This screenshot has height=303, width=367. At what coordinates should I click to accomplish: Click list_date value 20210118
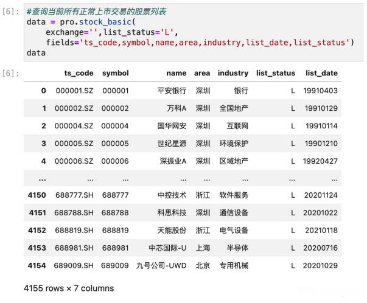321,231
